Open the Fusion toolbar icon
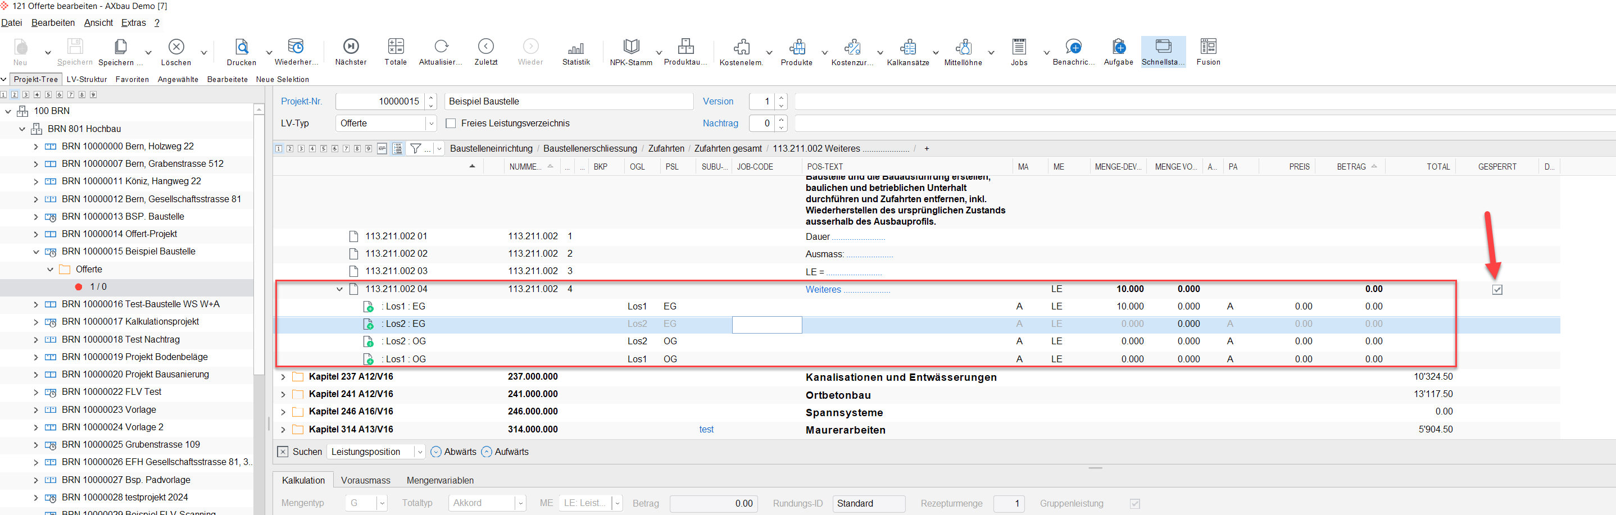Image resolution: width=1616 pixels, height=515 pixels. 1208,47
